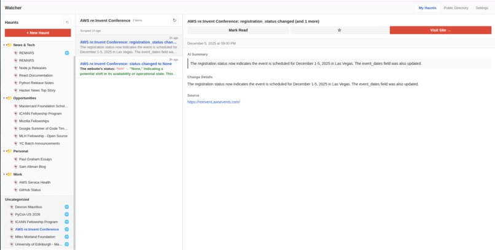Click the ghost icon beside Sam Altman Blog
This screenshot has width=495, height=250.
coord(16,167)
